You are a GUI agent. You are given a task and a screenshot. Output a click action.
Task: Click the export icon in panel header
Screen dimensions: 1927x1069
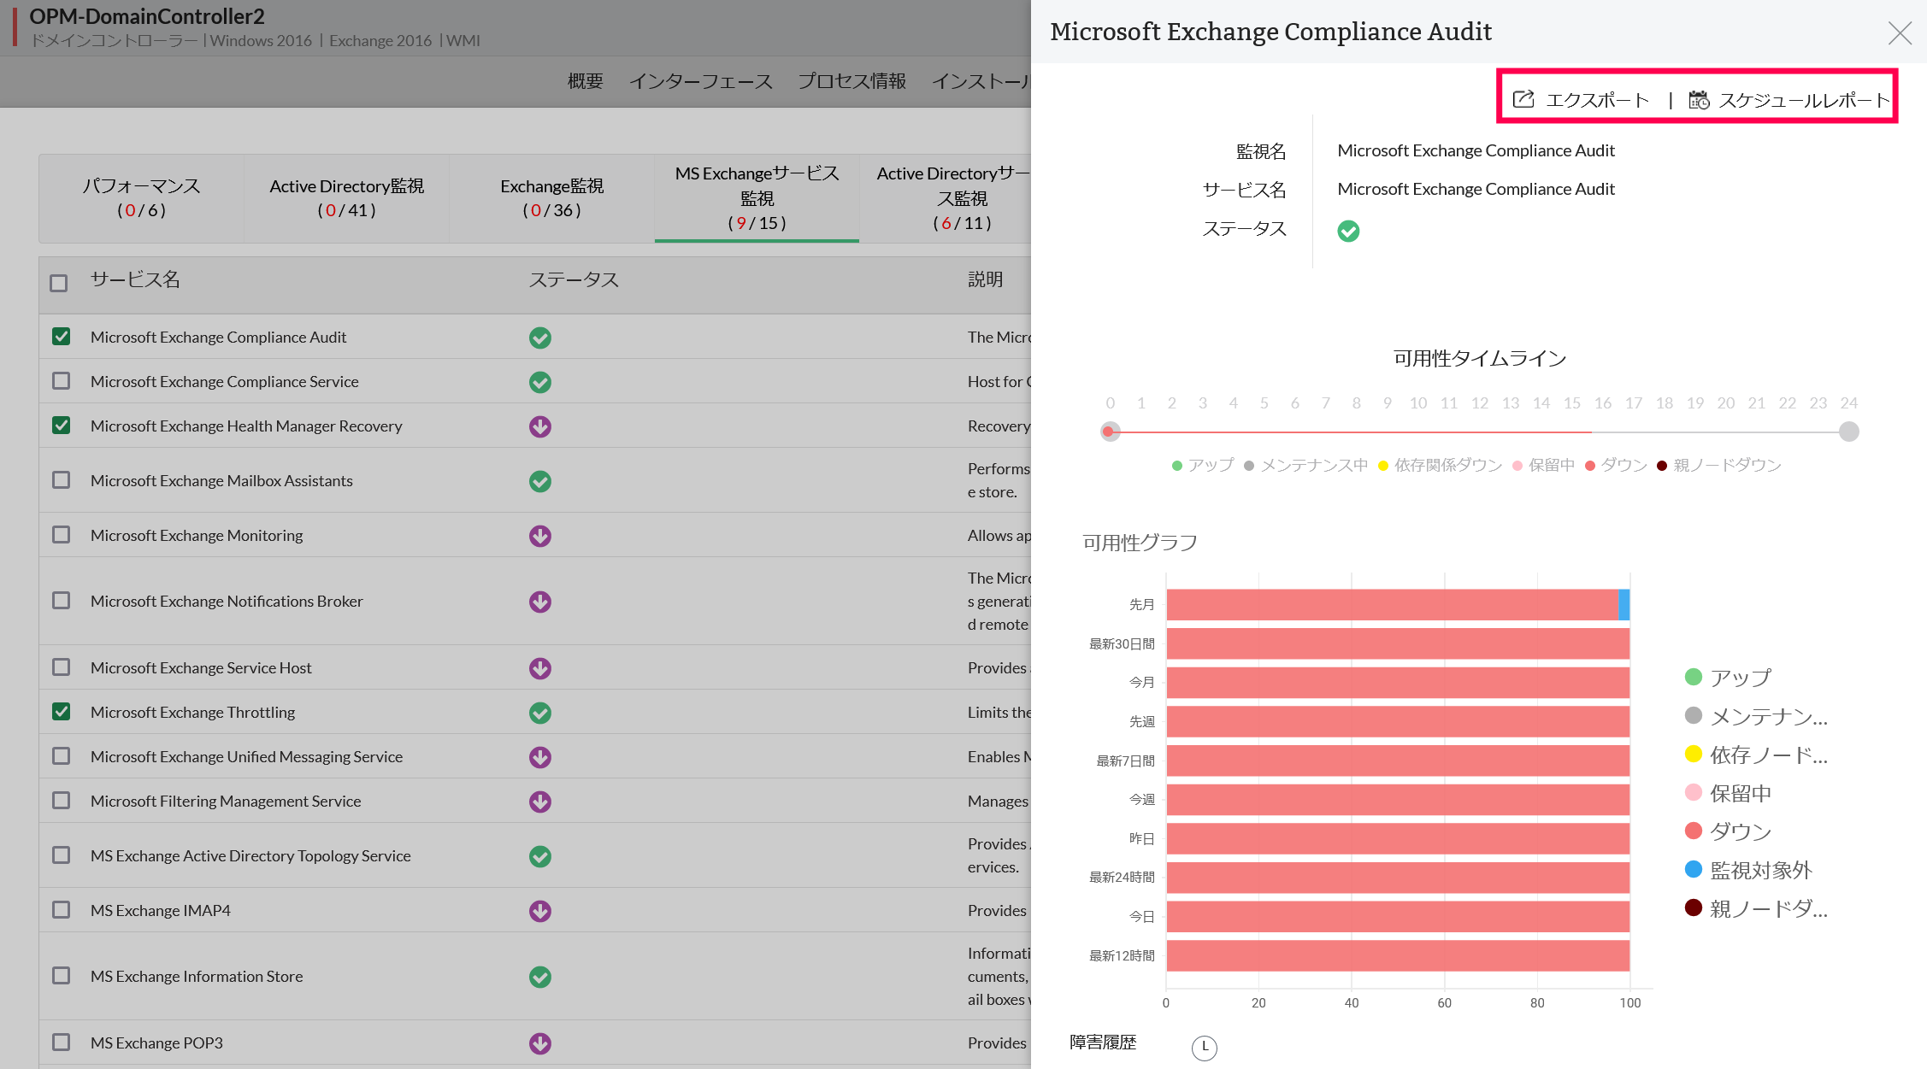coord(1523,99)
